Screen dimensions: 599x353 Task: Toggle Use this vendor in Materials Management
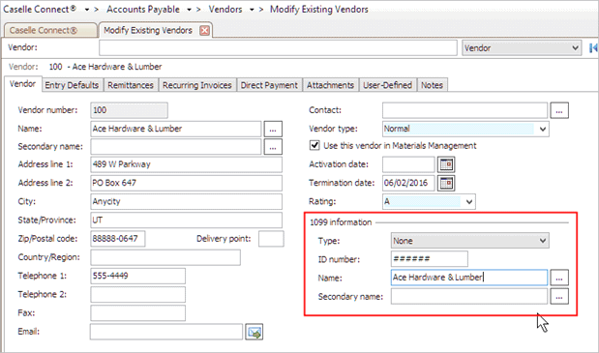pos(314,145)
